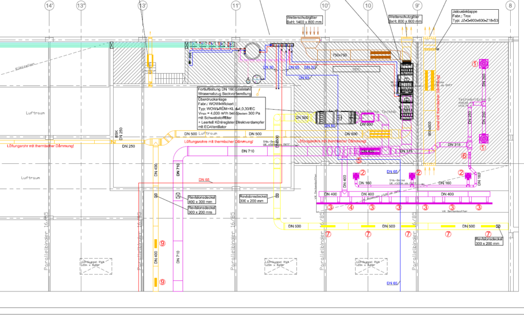524x315 pixels.
Task: Select the large circular tank symbol
Action: (252, 50)
